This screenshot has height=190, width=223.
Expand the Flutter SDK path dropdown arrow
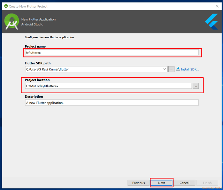point(165,69)
